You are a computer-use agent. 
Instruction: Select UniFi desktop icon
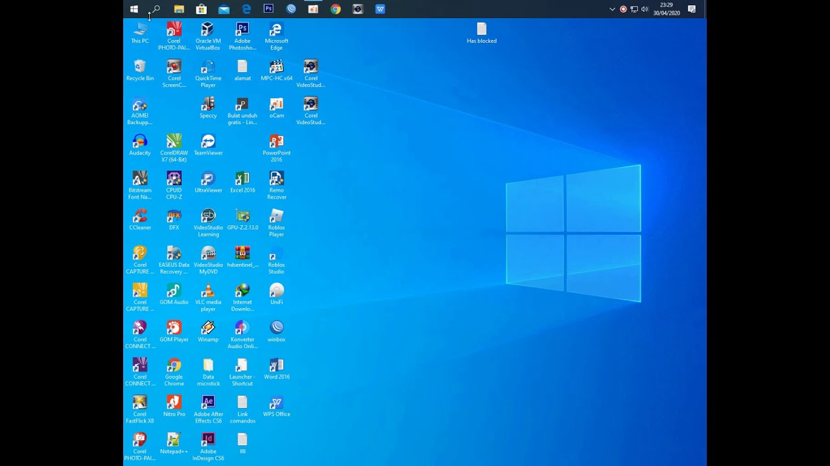[277, 294]
